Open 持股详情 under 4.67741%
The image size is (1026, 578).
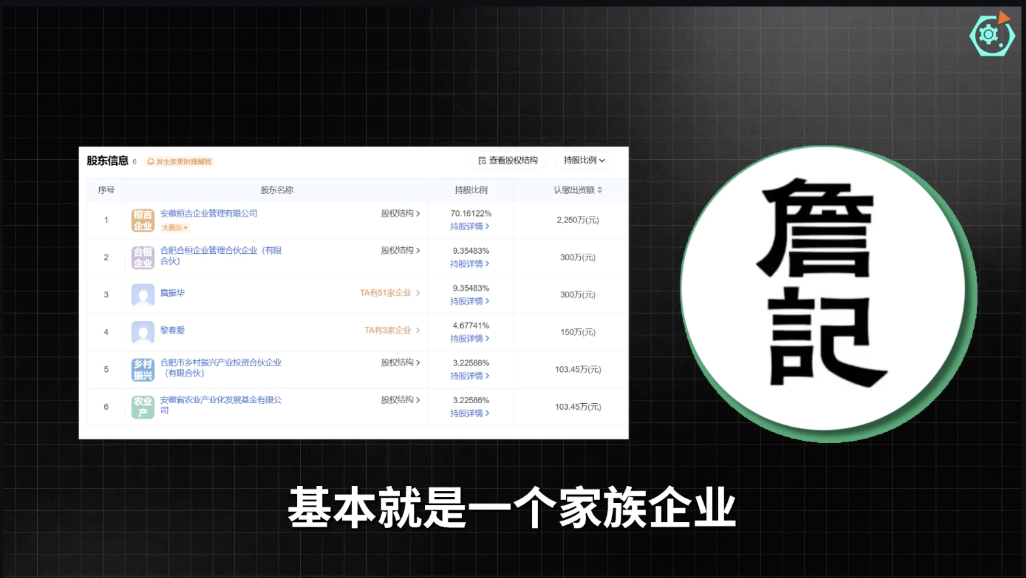tap(470, 339)
